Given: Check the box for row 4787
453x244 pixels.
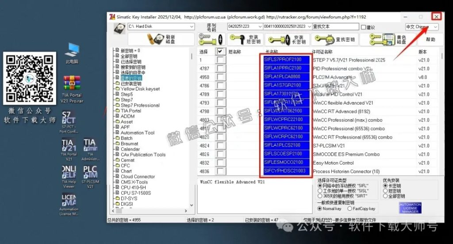Looking at the screenshot, I should click(220, 69).
